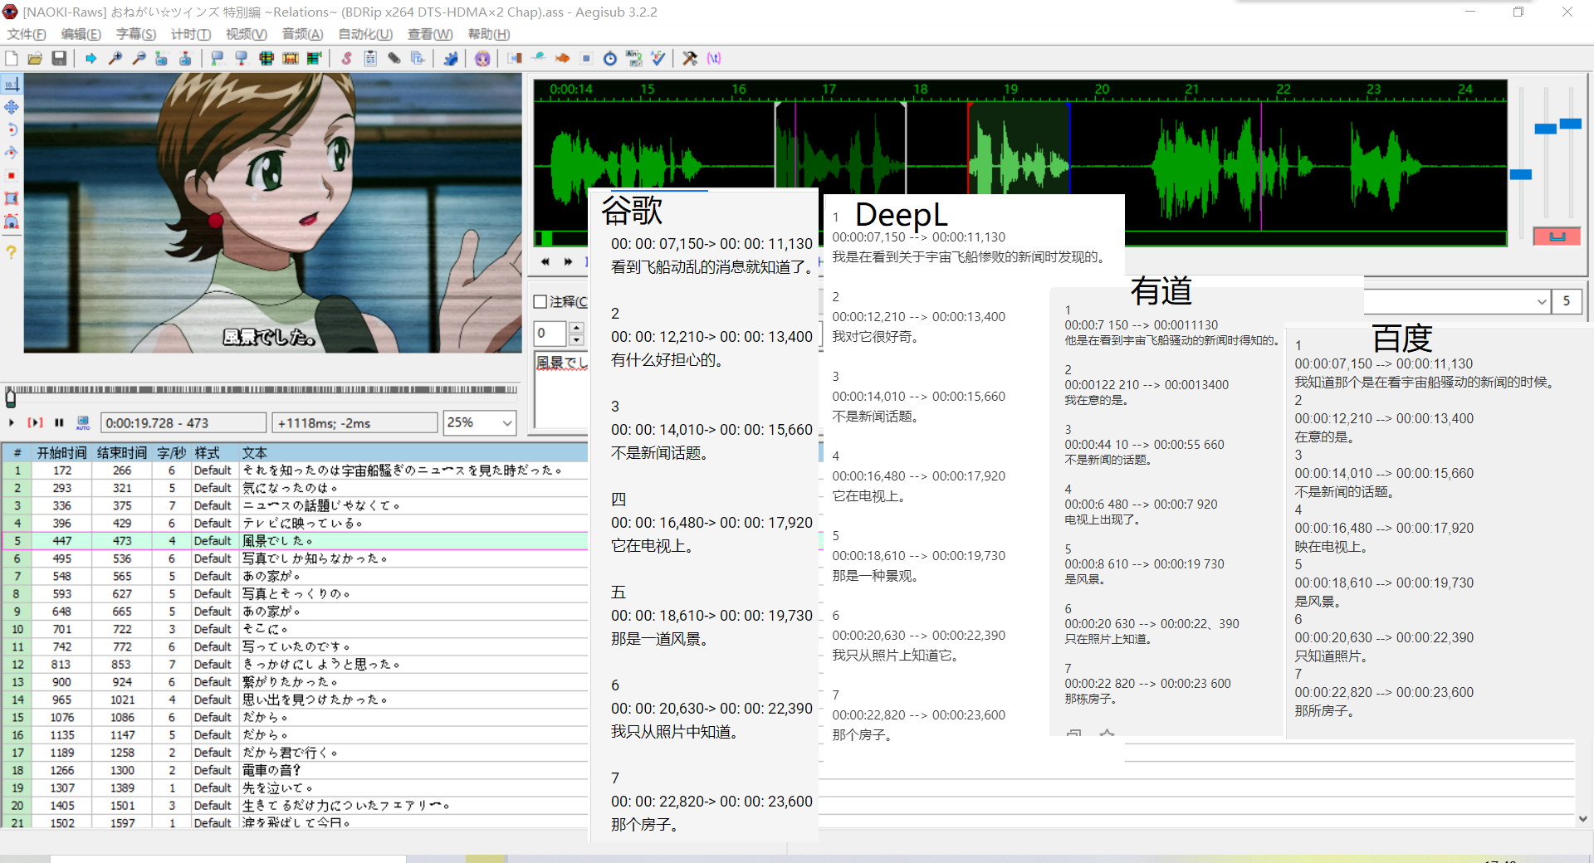
Task: Select the vector clip video tool
Action: coord(12,222)
